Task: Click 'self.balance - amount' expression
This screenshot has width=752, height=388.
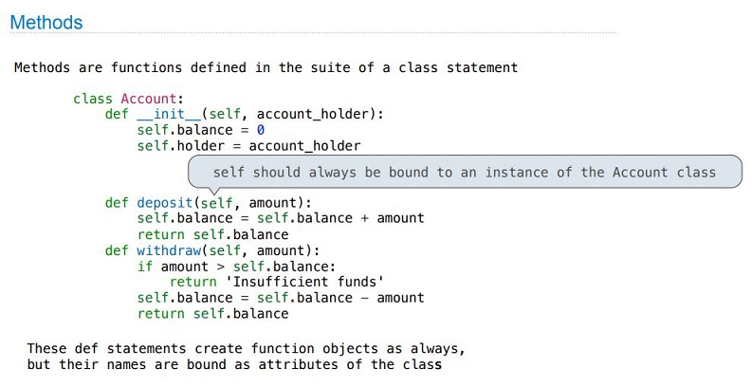Action: point(340,298)
